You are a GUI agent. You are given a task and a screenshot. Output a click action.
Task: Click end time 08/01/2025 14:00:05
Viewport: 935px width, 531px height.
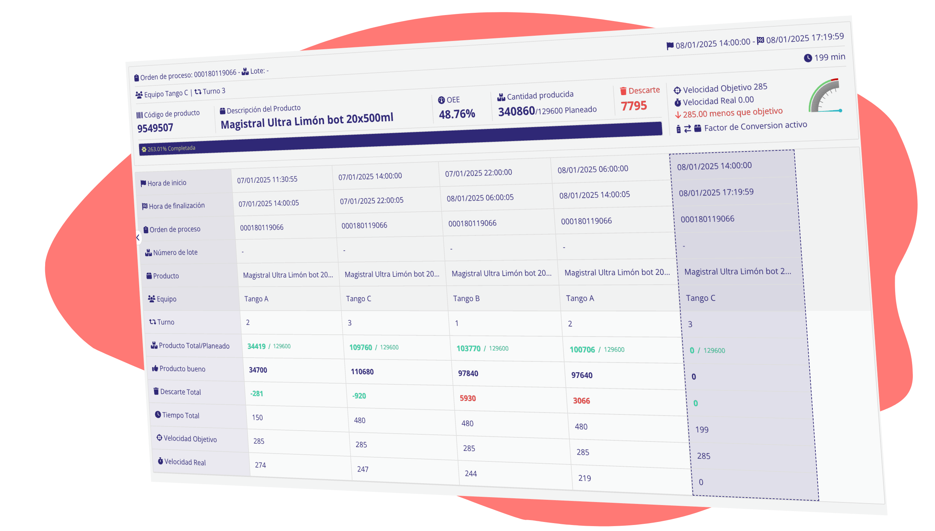[594, 195]
